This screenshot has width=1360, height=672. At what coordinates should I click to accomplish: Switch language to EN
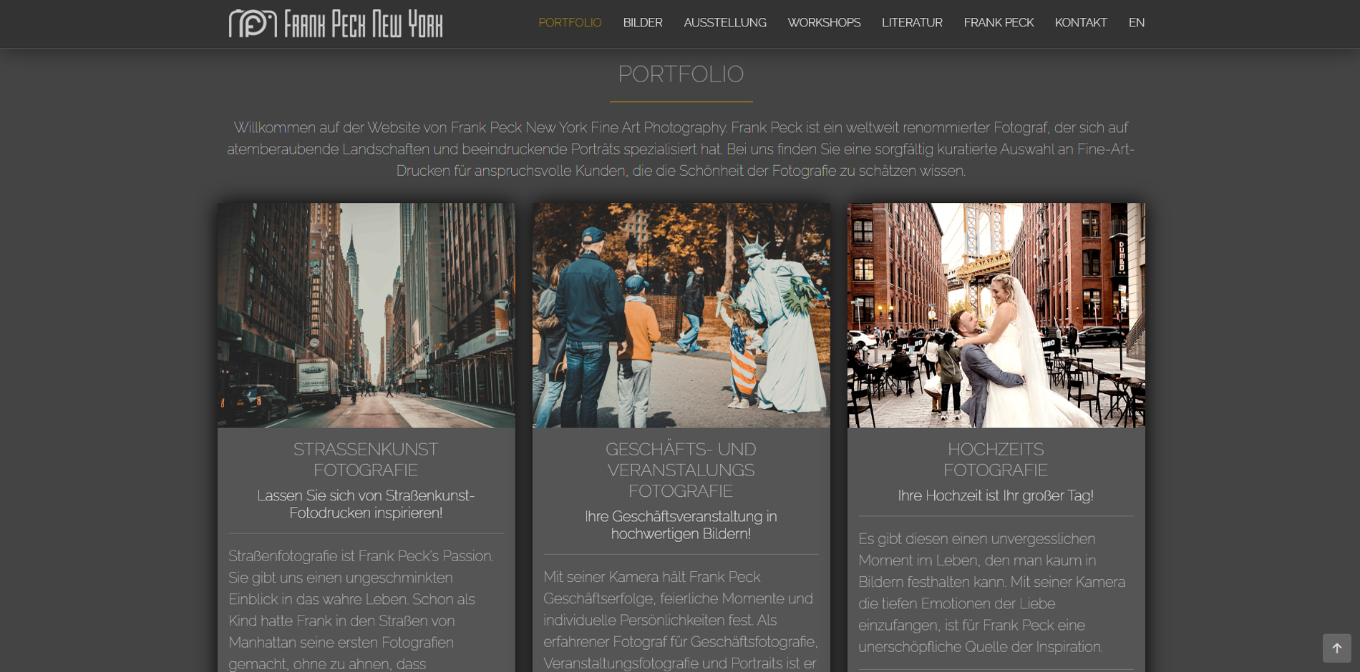tap(1137, 23)
